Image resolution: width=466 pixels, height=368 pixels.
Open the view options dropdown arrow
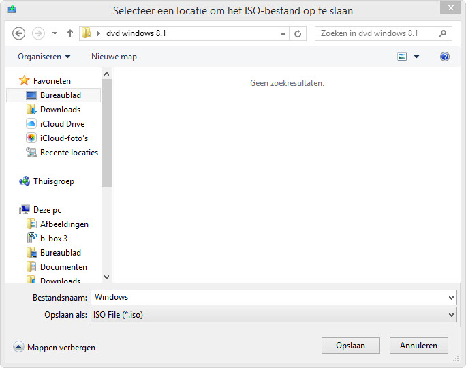(x=416, y=57)
